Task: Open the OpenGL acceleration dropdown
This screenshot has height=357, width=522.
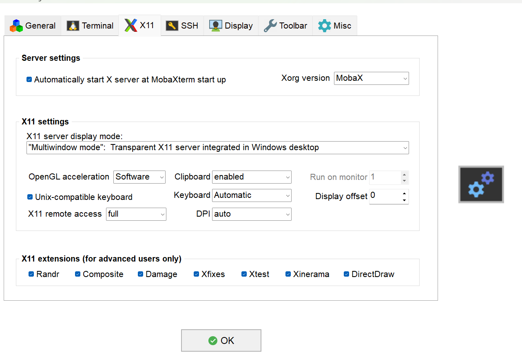Action: [139, 177]
